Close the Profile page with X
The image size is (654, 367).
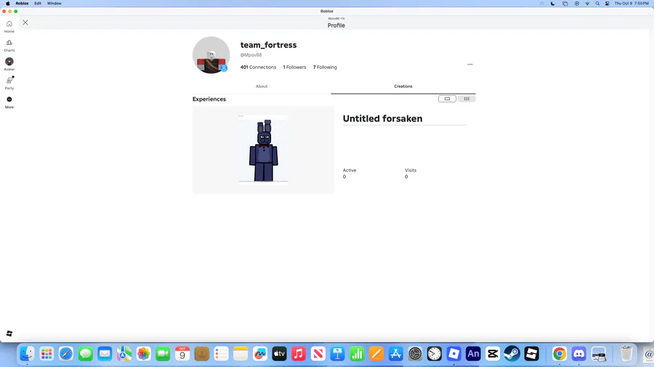pyautogui.click(x=25, y=22)
